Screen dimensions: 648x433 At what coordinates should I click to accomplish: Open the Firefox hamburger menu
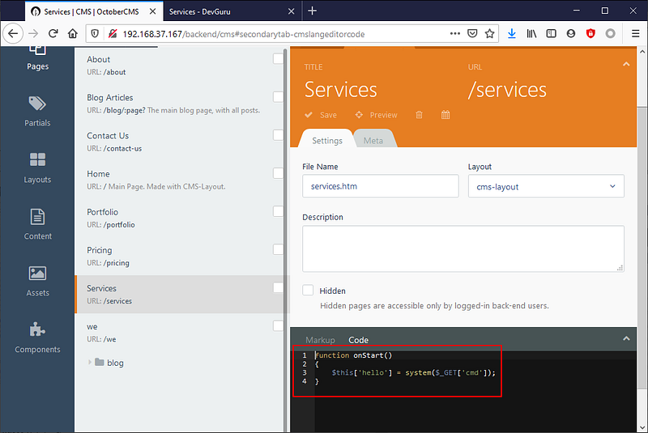point(636,33)
